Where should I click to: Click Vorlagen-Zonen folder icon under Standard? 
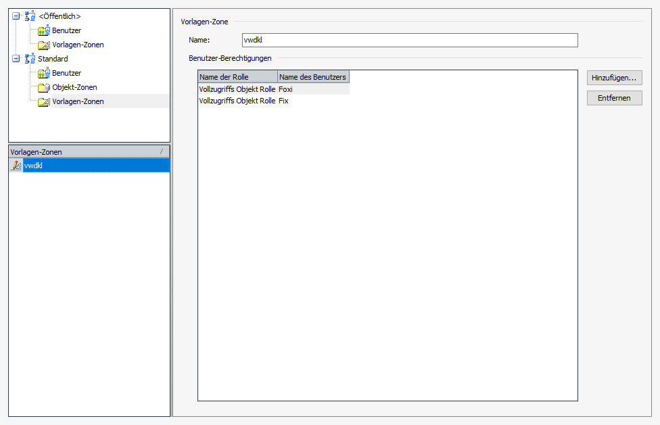[44, 101]
